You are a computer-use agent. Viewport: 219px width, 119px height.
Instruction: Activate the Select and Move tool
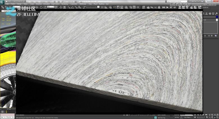click(x=37, y=7)
